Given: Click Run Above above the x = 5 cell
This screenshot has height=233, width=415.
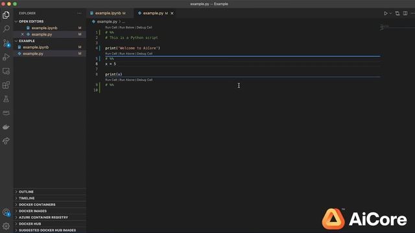Looking at the screenshot, I should click(127, 54).
